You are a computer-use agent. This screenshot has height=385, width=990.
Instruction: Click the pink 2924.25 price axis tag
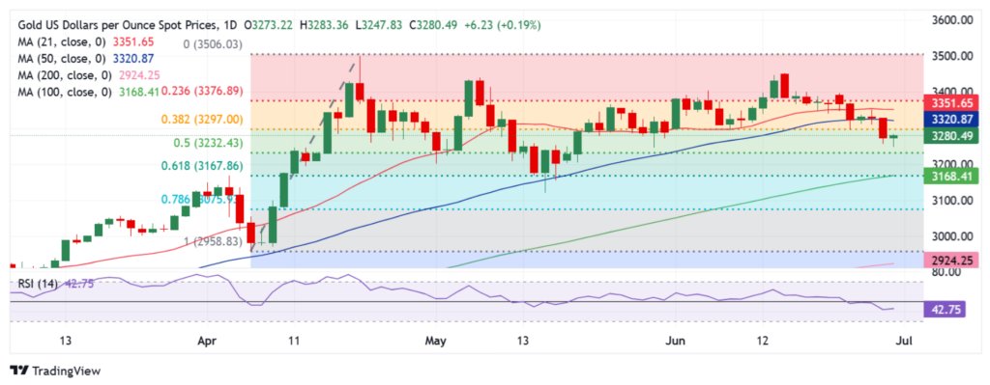951,260
